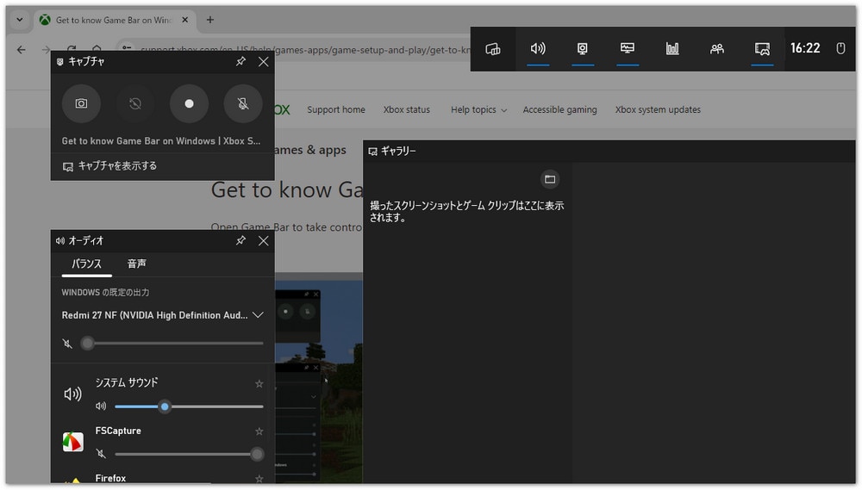The width and height of the screenshot is (862, 490).
Task: Switch to the 音声 tab
Action: tap(136, 264)
